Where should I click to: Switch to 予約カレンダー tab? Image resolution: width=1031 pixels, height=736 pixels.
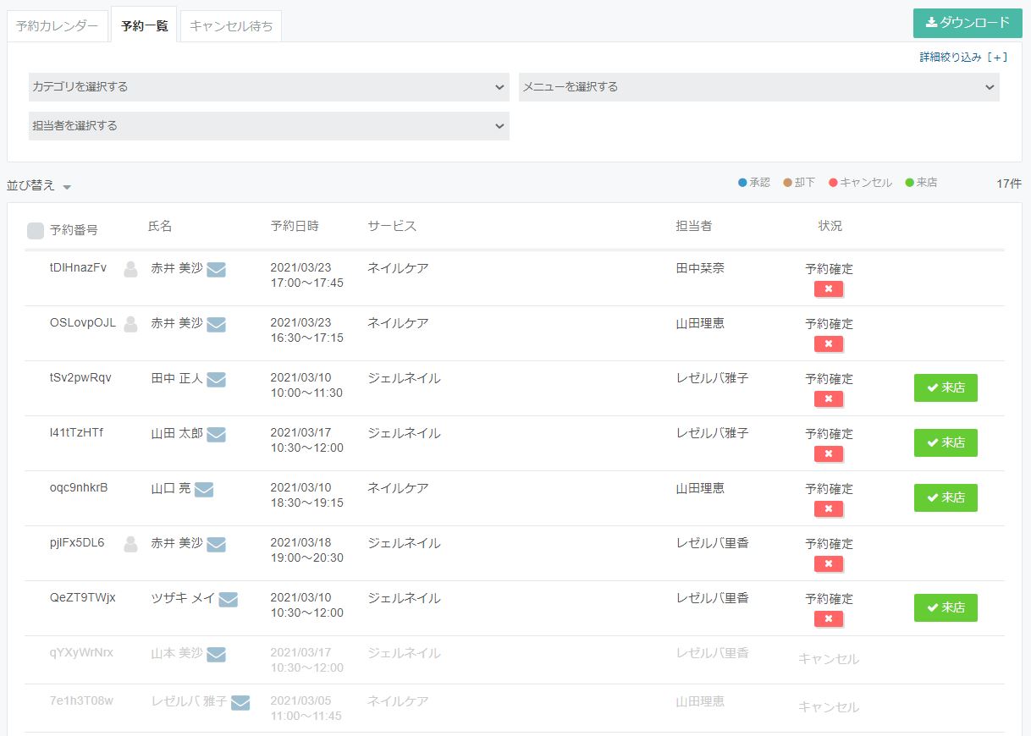[58, 26]
